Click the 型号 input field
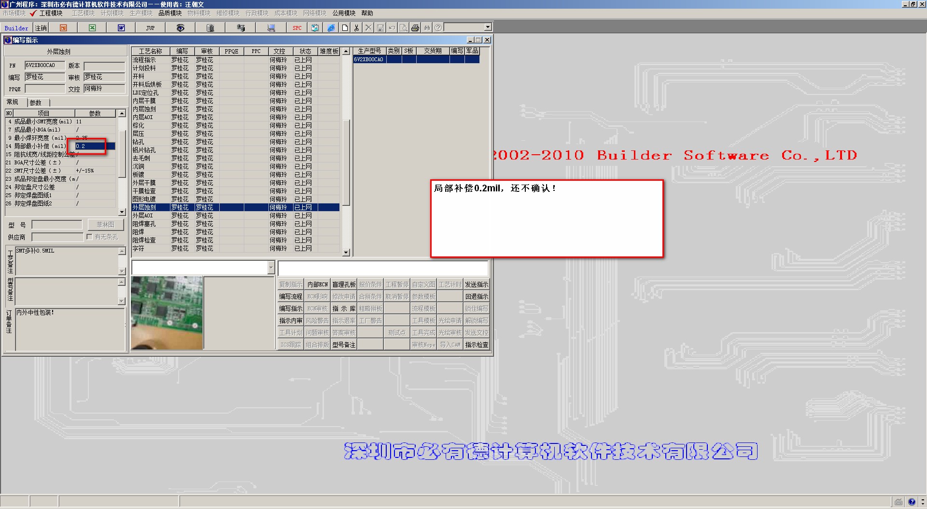The image size is (927, 509). [57, 225]
